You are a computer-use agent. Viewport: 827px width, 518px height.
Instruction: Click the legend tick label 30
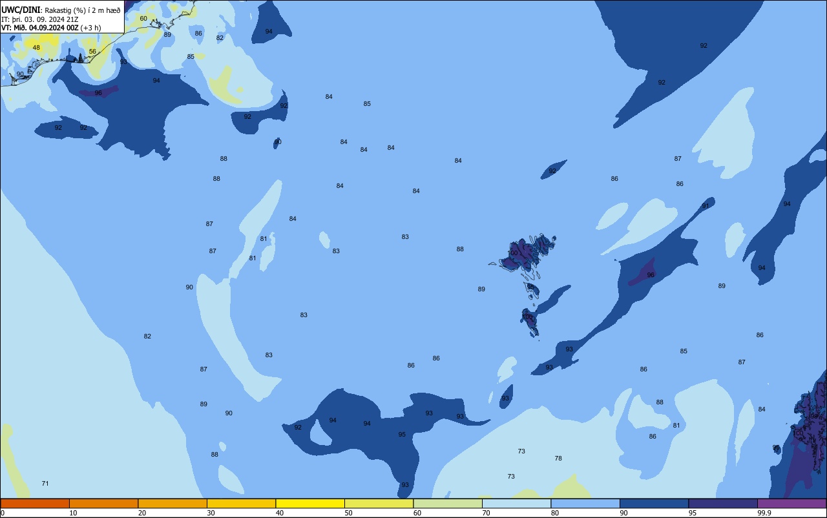tap(211, 513)
